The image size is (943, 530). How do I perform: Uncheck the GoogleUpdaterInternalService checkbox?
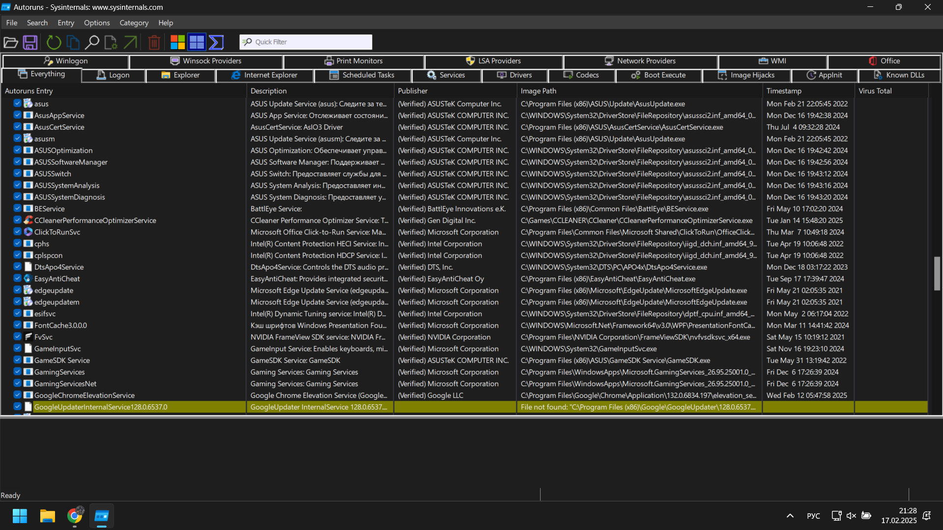tap(17, 407)
